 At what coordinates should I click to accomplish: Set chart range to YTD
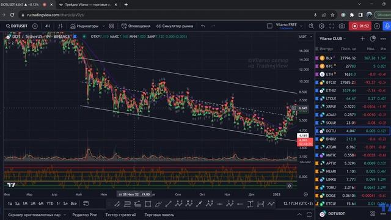click(x=50, y=204)
